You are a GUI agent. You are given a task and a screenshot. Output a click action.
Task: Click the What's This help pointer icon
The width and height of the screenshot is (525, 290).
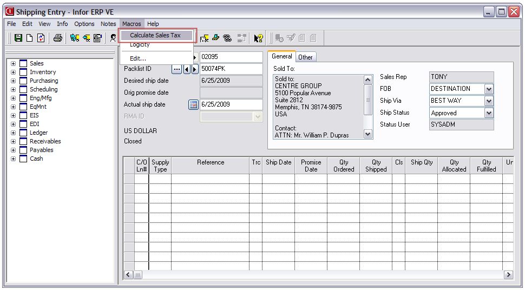click(258, 38)
